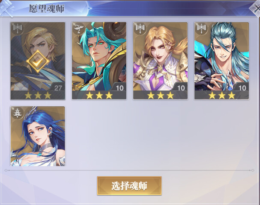The width and height of the screenshot is (260, 205).
Task: Click the 愿望魂师 title header
Action: (x=46, y=9)
